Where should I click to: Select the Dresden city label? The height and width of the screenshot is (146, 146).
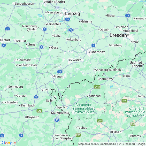[118, 35]
